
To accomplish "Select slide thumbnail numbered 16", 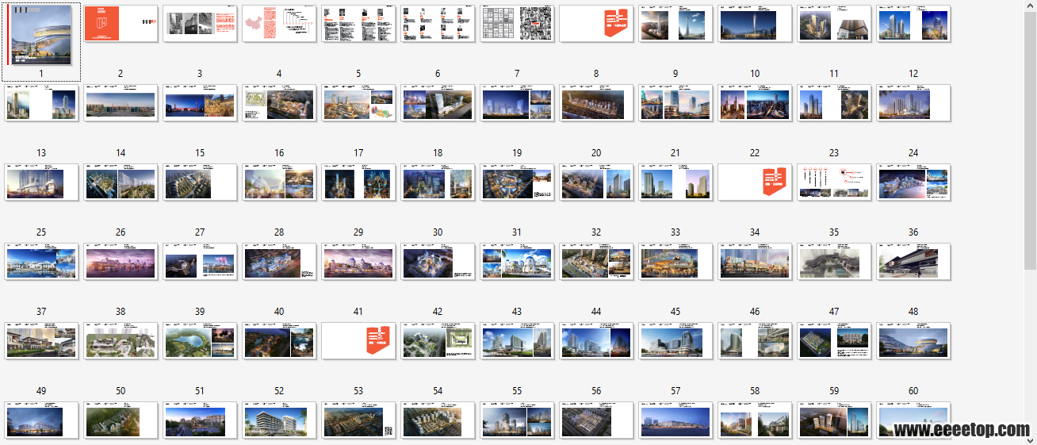I will [279, 103].
